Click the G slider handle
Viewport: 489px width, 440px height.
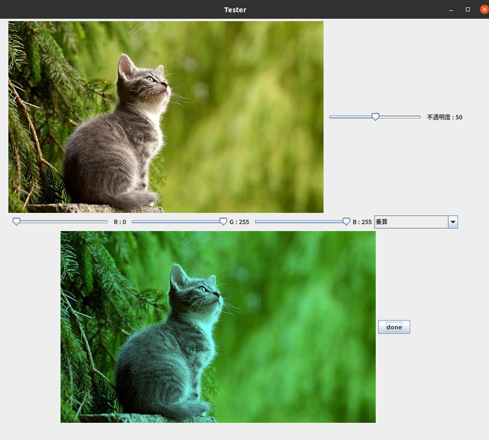click(x=223, y=222)
